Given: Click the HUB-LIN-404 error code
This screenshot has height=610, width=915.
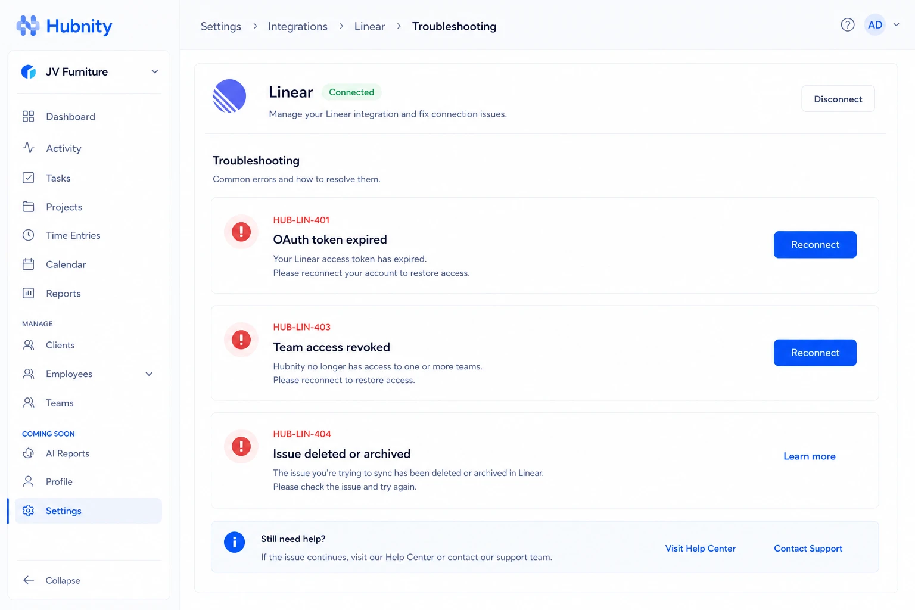Looking at the screenshot, I should click(302, 434).
